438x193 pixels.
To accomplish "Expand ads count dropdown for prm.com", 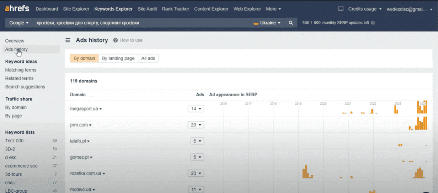I will click(196, 125).
